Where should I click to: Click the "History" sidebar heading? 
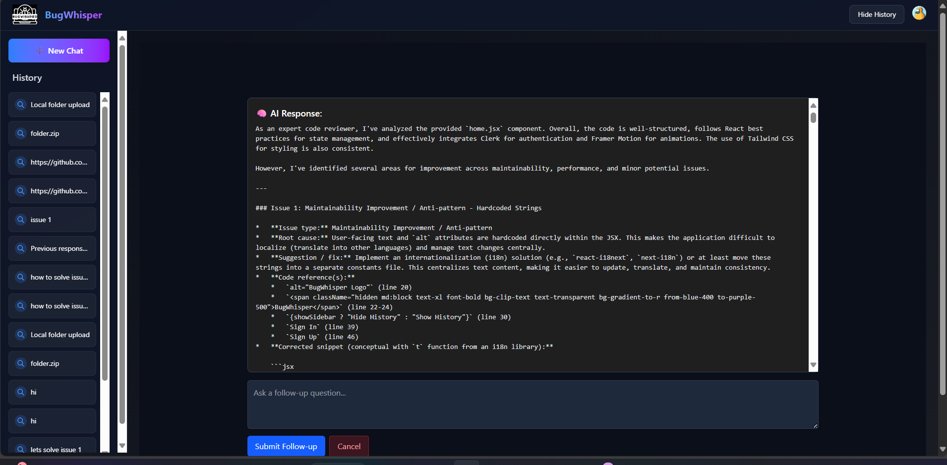[27, 78]
